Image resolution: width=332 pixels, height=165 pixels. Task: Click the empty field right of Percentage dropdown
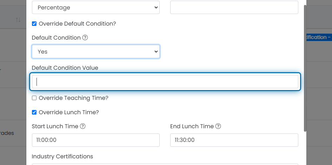click(x=234, y=7)
